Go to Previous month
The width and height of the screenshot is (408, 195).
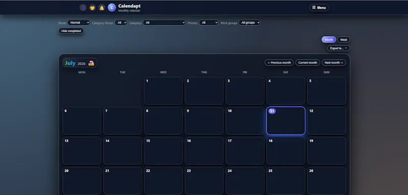pyautogui.click(x=279, y=63)
